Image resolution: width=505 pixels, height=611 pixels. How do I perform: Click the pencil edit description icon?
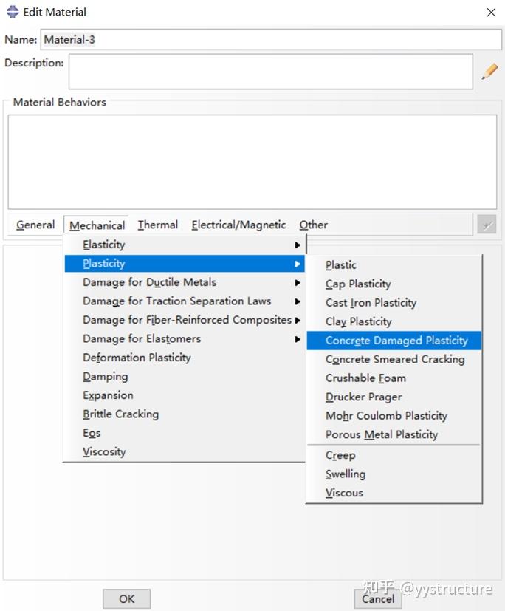point(489,72)
